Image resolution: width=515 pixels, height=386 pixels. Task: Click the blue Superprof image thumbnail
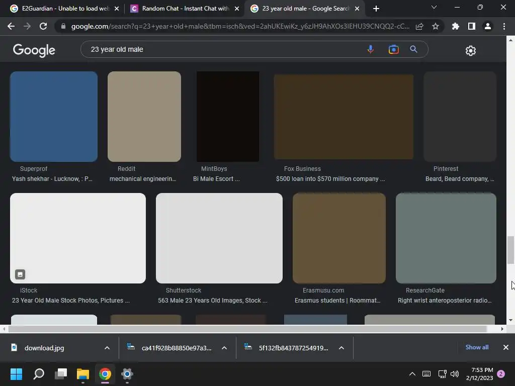coord(54,117)
